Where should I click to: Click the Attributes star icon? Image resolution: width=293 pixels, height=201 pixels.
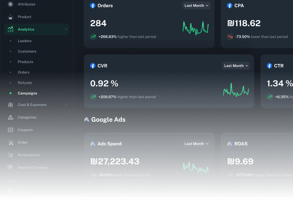(10, 4)
